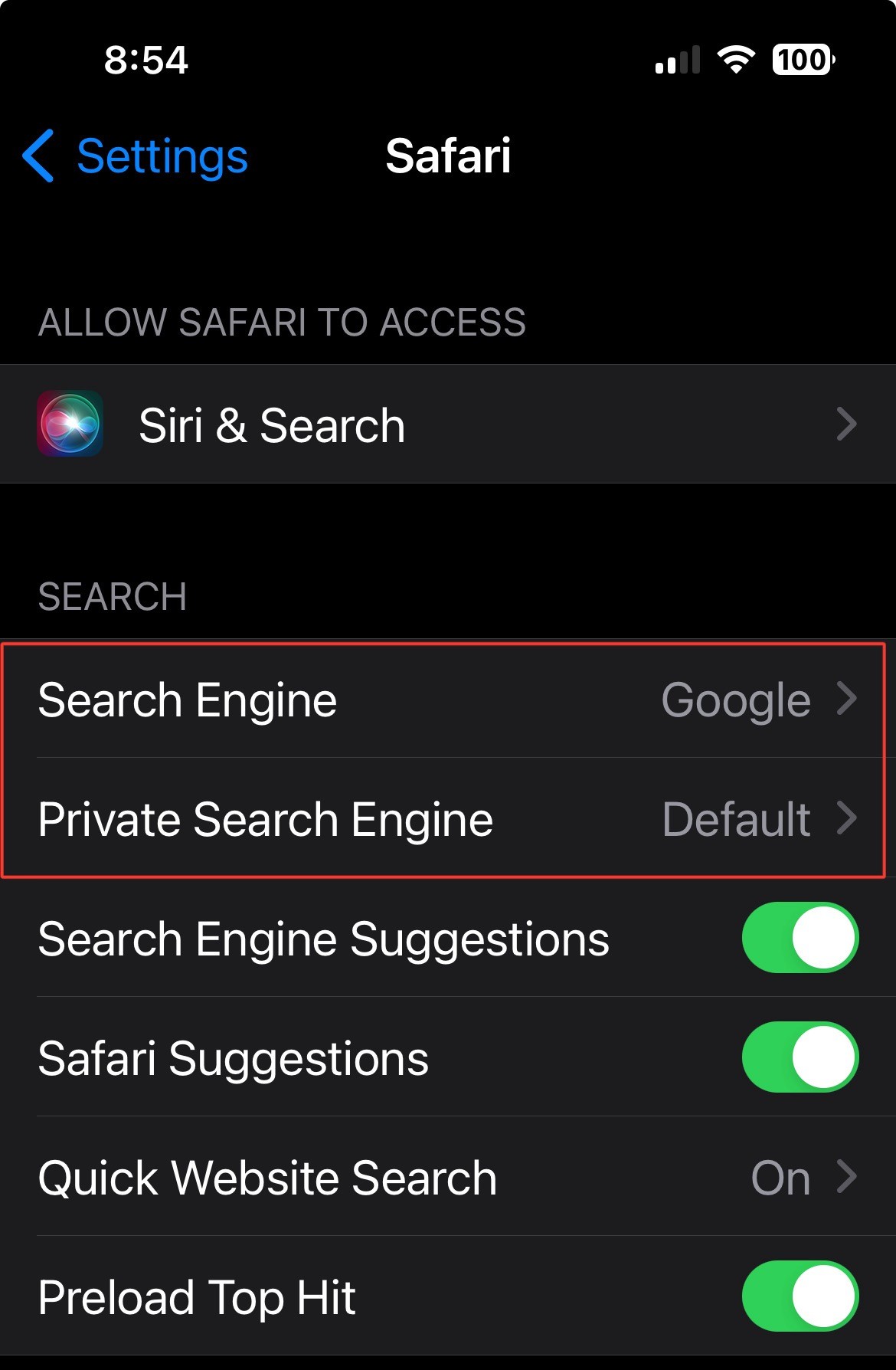
Task: Open Quick Website Search On chevron
Action: point(846,1176)
